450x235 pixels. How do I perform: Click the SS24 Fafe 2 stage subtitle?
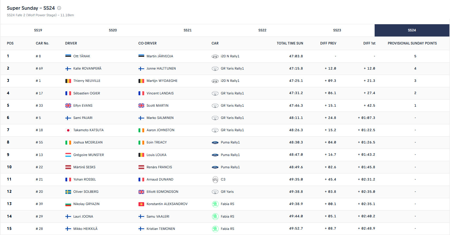pyautogui.click(x=40, y=15)
